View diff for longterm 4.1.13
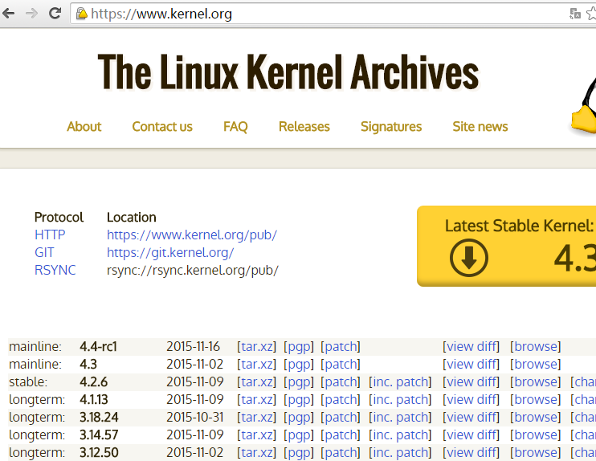 471,399
